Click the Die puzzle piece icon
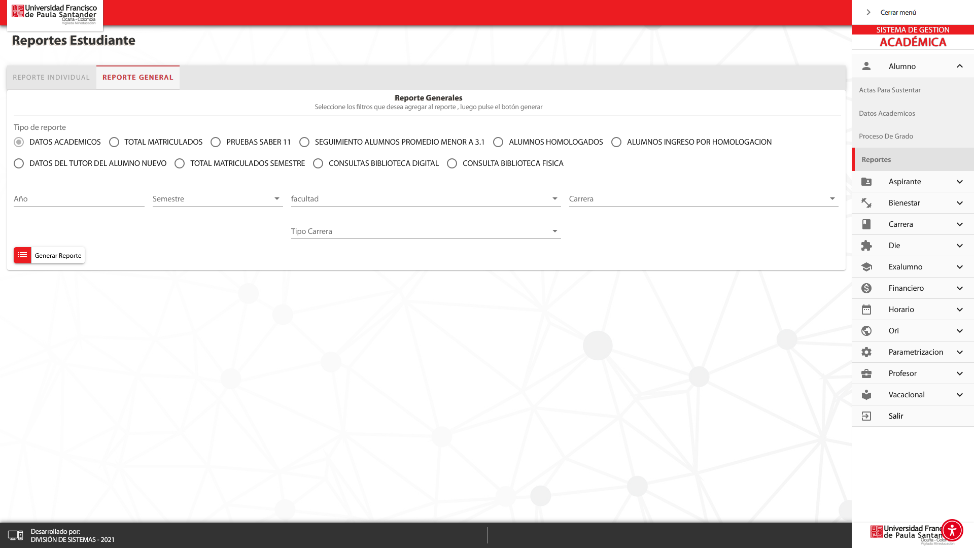The height and width of the screenshot is (548, 974). pyautogui.click(x=866, y=246)
